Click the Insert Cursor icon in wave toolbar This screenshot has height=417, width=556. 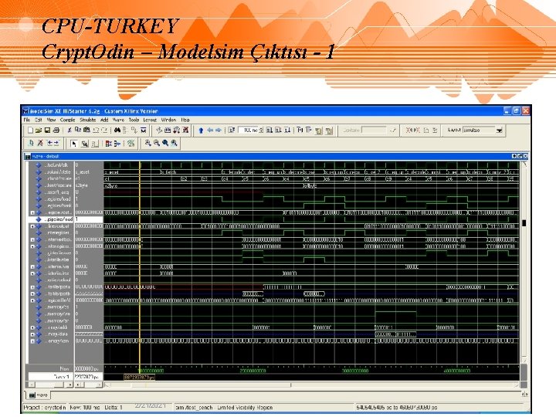31,144
